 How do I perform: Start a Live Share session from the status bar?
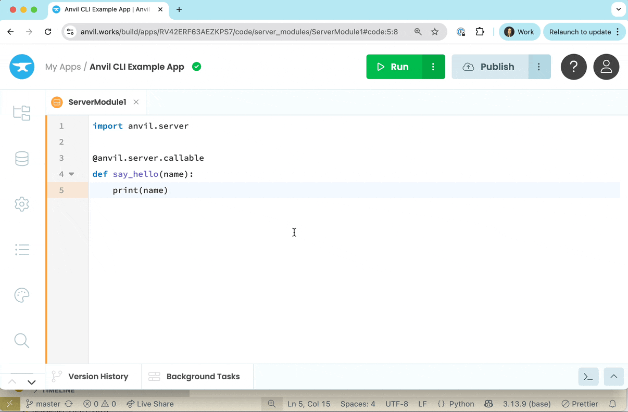(150, 404)
